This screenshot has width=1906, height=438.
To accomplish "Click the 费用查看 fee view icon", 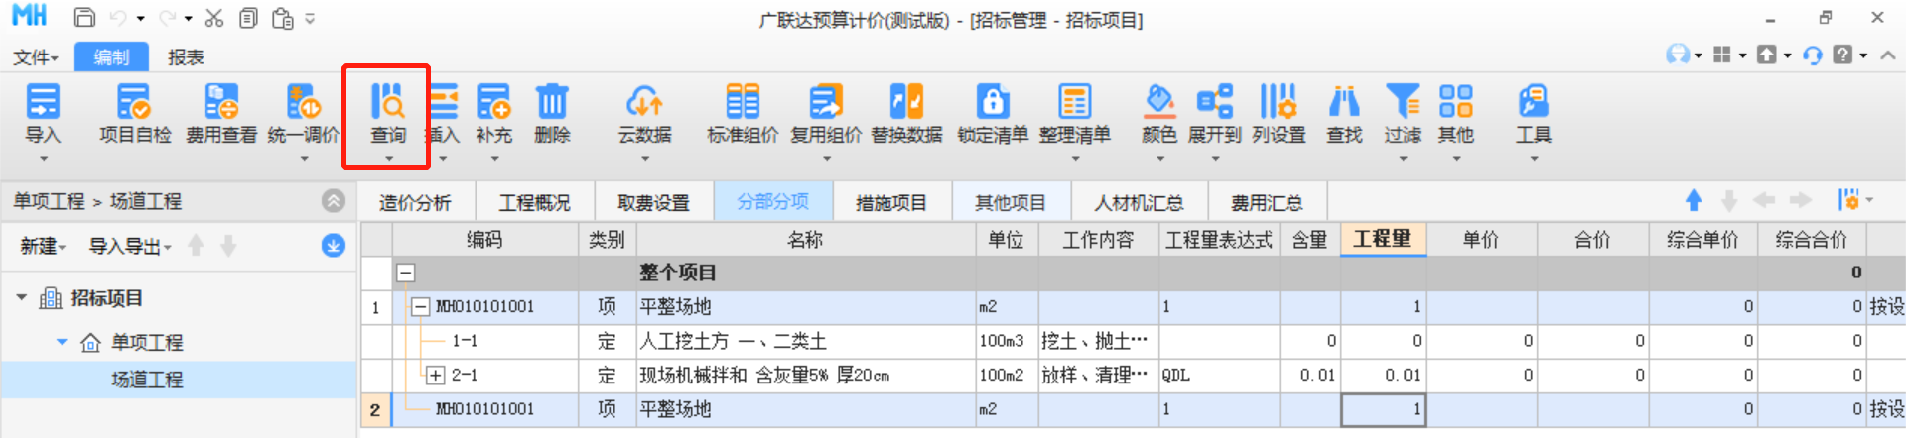I will (x=220, y=103).
